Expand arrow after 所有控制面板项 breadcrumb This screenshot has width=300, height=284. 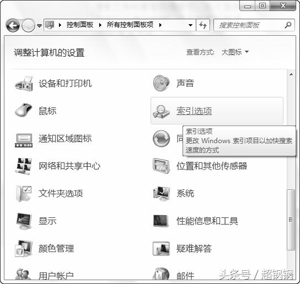click(160, 25)
